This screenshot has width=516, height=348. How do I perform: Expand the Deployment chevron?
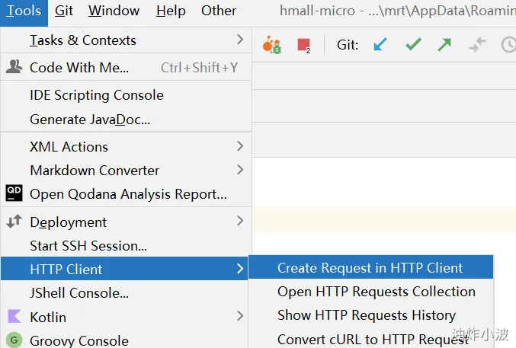pyautogui.click(x=240, y=221)
